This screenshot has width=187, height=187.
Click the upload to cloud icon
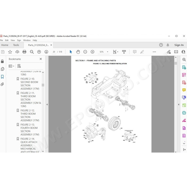17,52
